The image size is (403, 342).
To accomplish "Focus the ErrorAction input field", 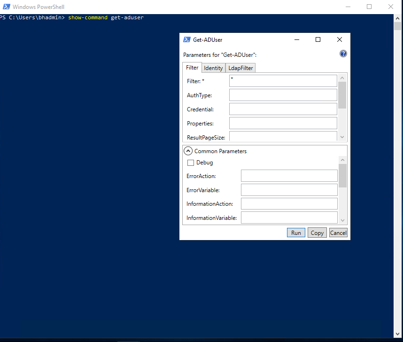I will (x=289, y=176).
